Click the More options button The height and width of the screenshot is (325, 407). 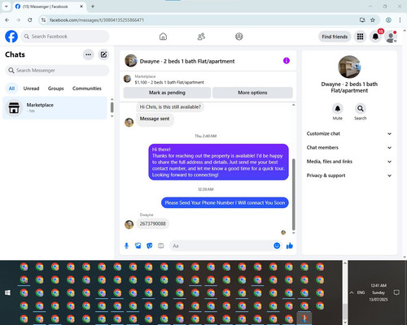click(252, 93)
